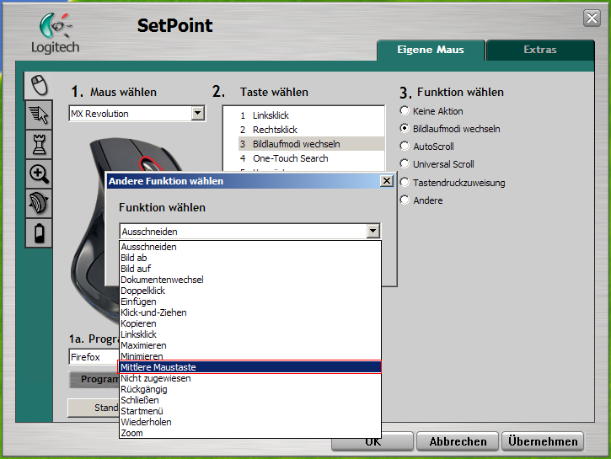
Task: Choose Wiederholen from the list
Action: tap(250, 422)
